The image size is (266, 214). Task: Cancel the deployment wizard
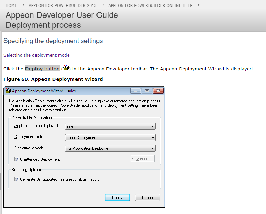point(147,198)
